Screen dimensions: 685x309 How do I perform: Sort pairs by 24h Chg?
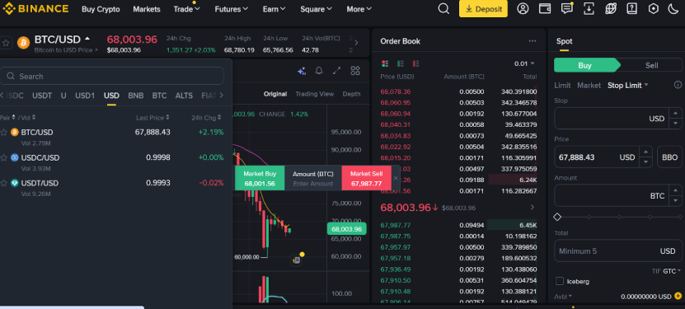pyautogui.click(x=207, y=117)
